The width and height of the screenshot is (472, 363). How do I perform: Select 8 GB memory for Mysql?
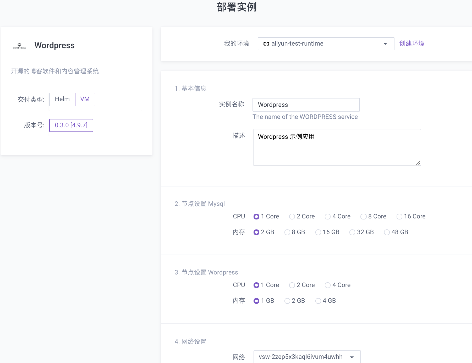(287, 232)
